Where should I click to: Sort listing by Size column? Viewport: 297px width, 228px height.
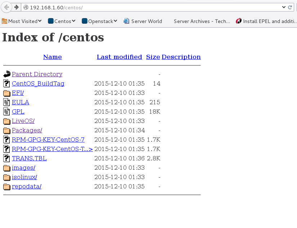pyautogui.click(x=153, y=57)
